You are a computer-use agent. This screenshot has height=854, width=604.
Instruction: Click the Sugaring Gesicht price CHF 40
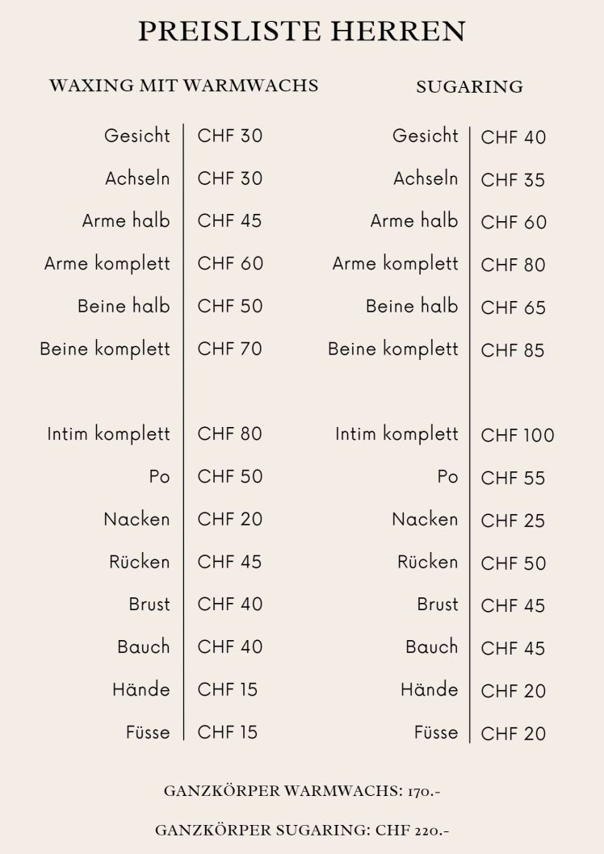click(513, 137)
